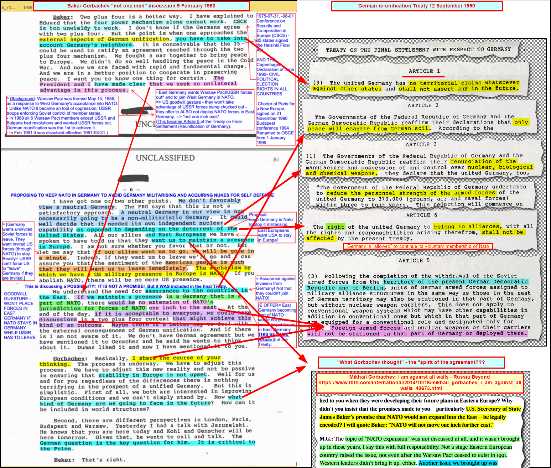
Task: Click highlighted 'kind of Germany are we going to face'
Action: coord(125,403)
